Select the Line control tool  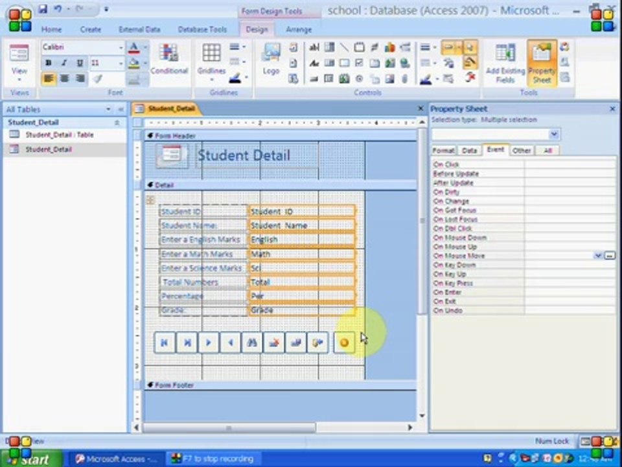pos(344,47)
